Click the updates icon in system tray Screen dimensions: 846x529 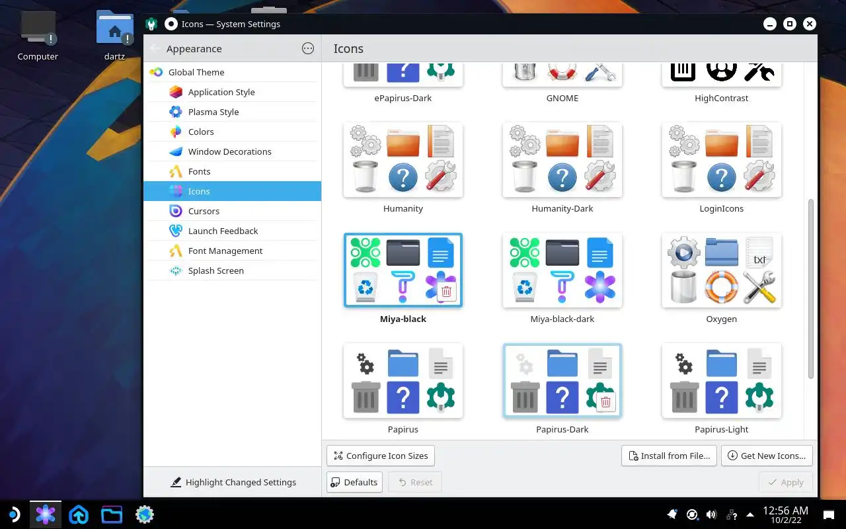[692, 514]
